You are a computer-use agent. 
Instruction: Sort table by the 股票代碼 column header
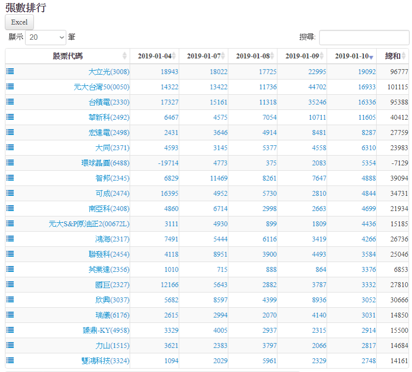pos(68,56)
